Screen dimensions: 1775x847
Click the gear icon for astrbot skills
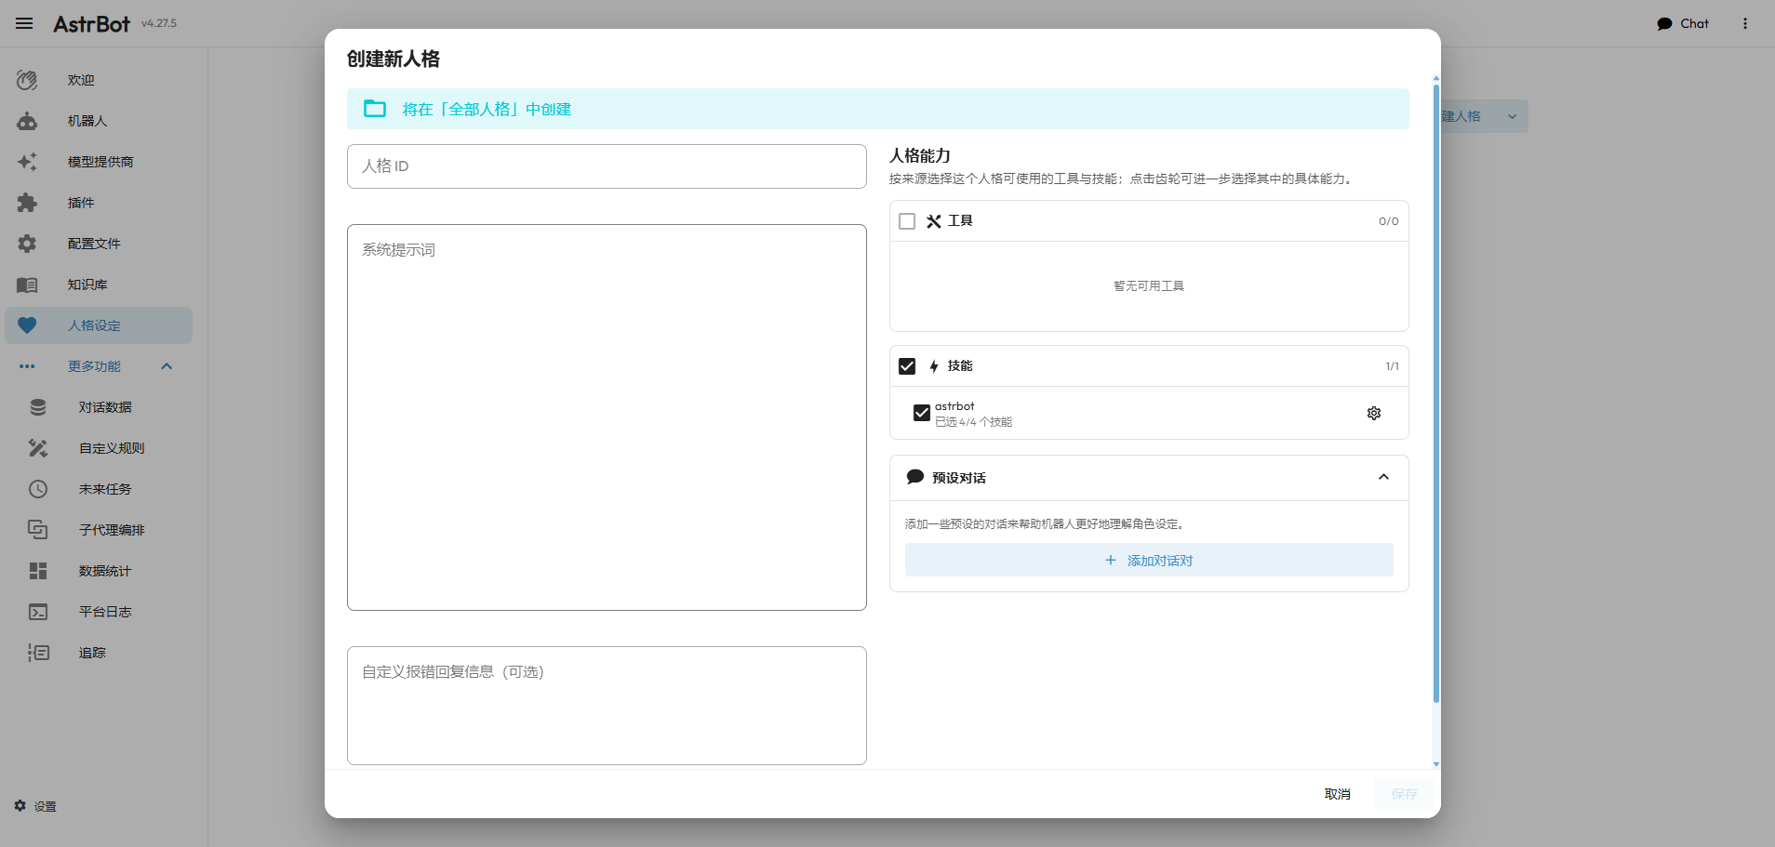click(x=1373, y=413)
